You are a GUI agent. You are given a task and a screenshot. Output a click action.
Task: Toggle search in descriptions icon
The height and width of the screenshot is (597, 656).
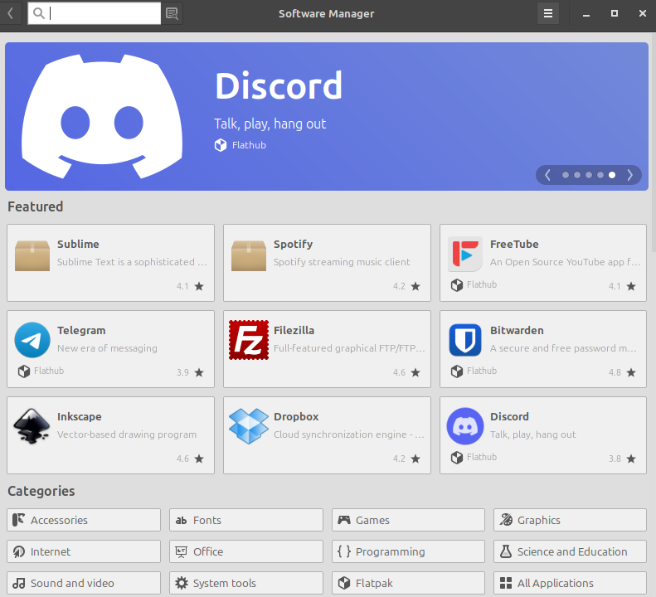point(172,13)
